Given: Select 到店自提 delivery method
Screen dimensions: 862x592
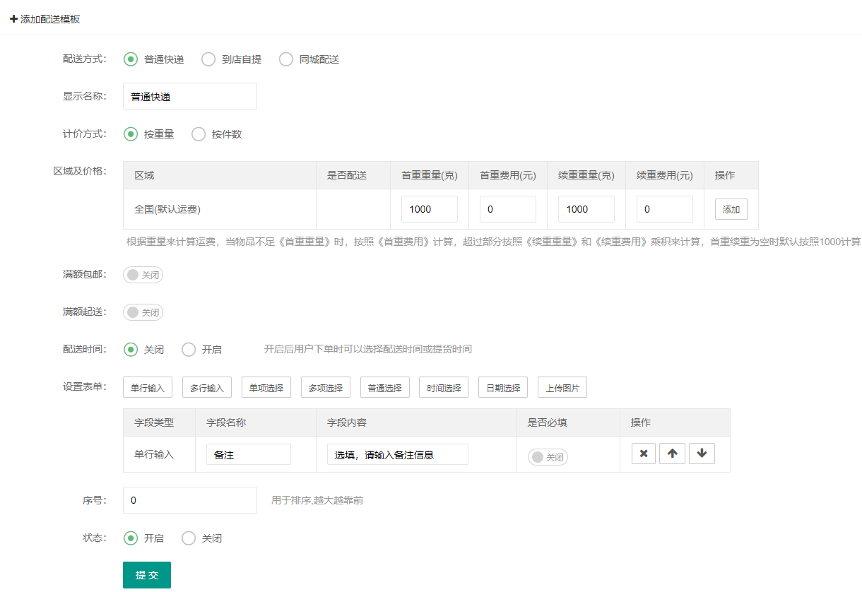Looking at the screenshot, I should pyautogui.click(x=208, y=59).
